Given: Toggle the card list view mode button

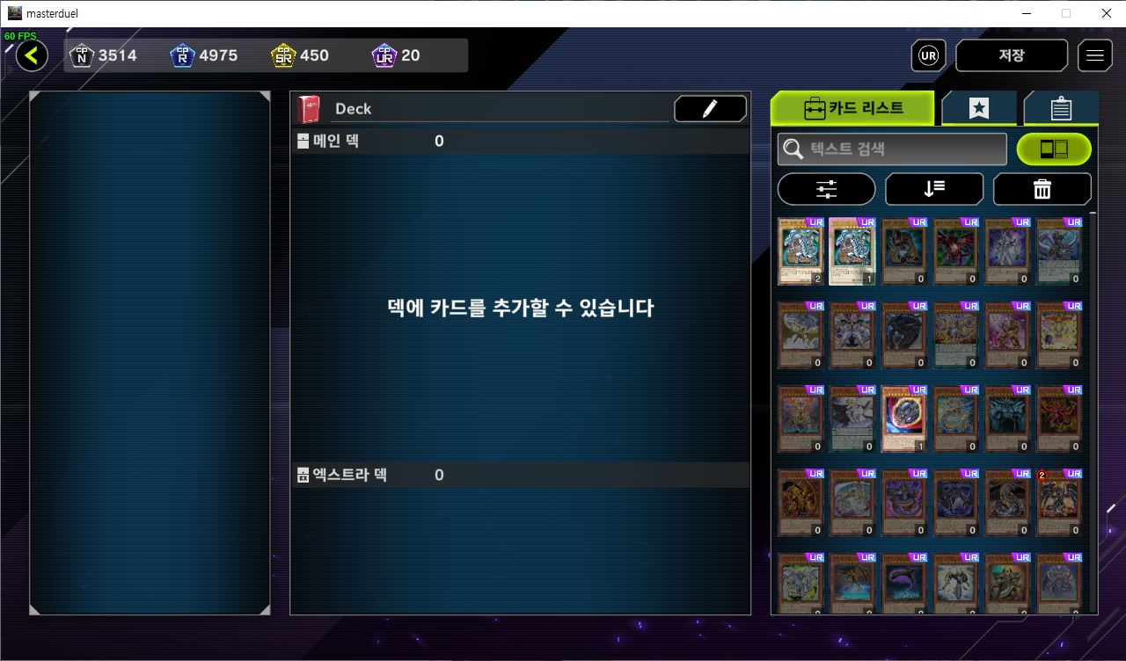Looking at the screenshot, I should [x=1054, y=149].
